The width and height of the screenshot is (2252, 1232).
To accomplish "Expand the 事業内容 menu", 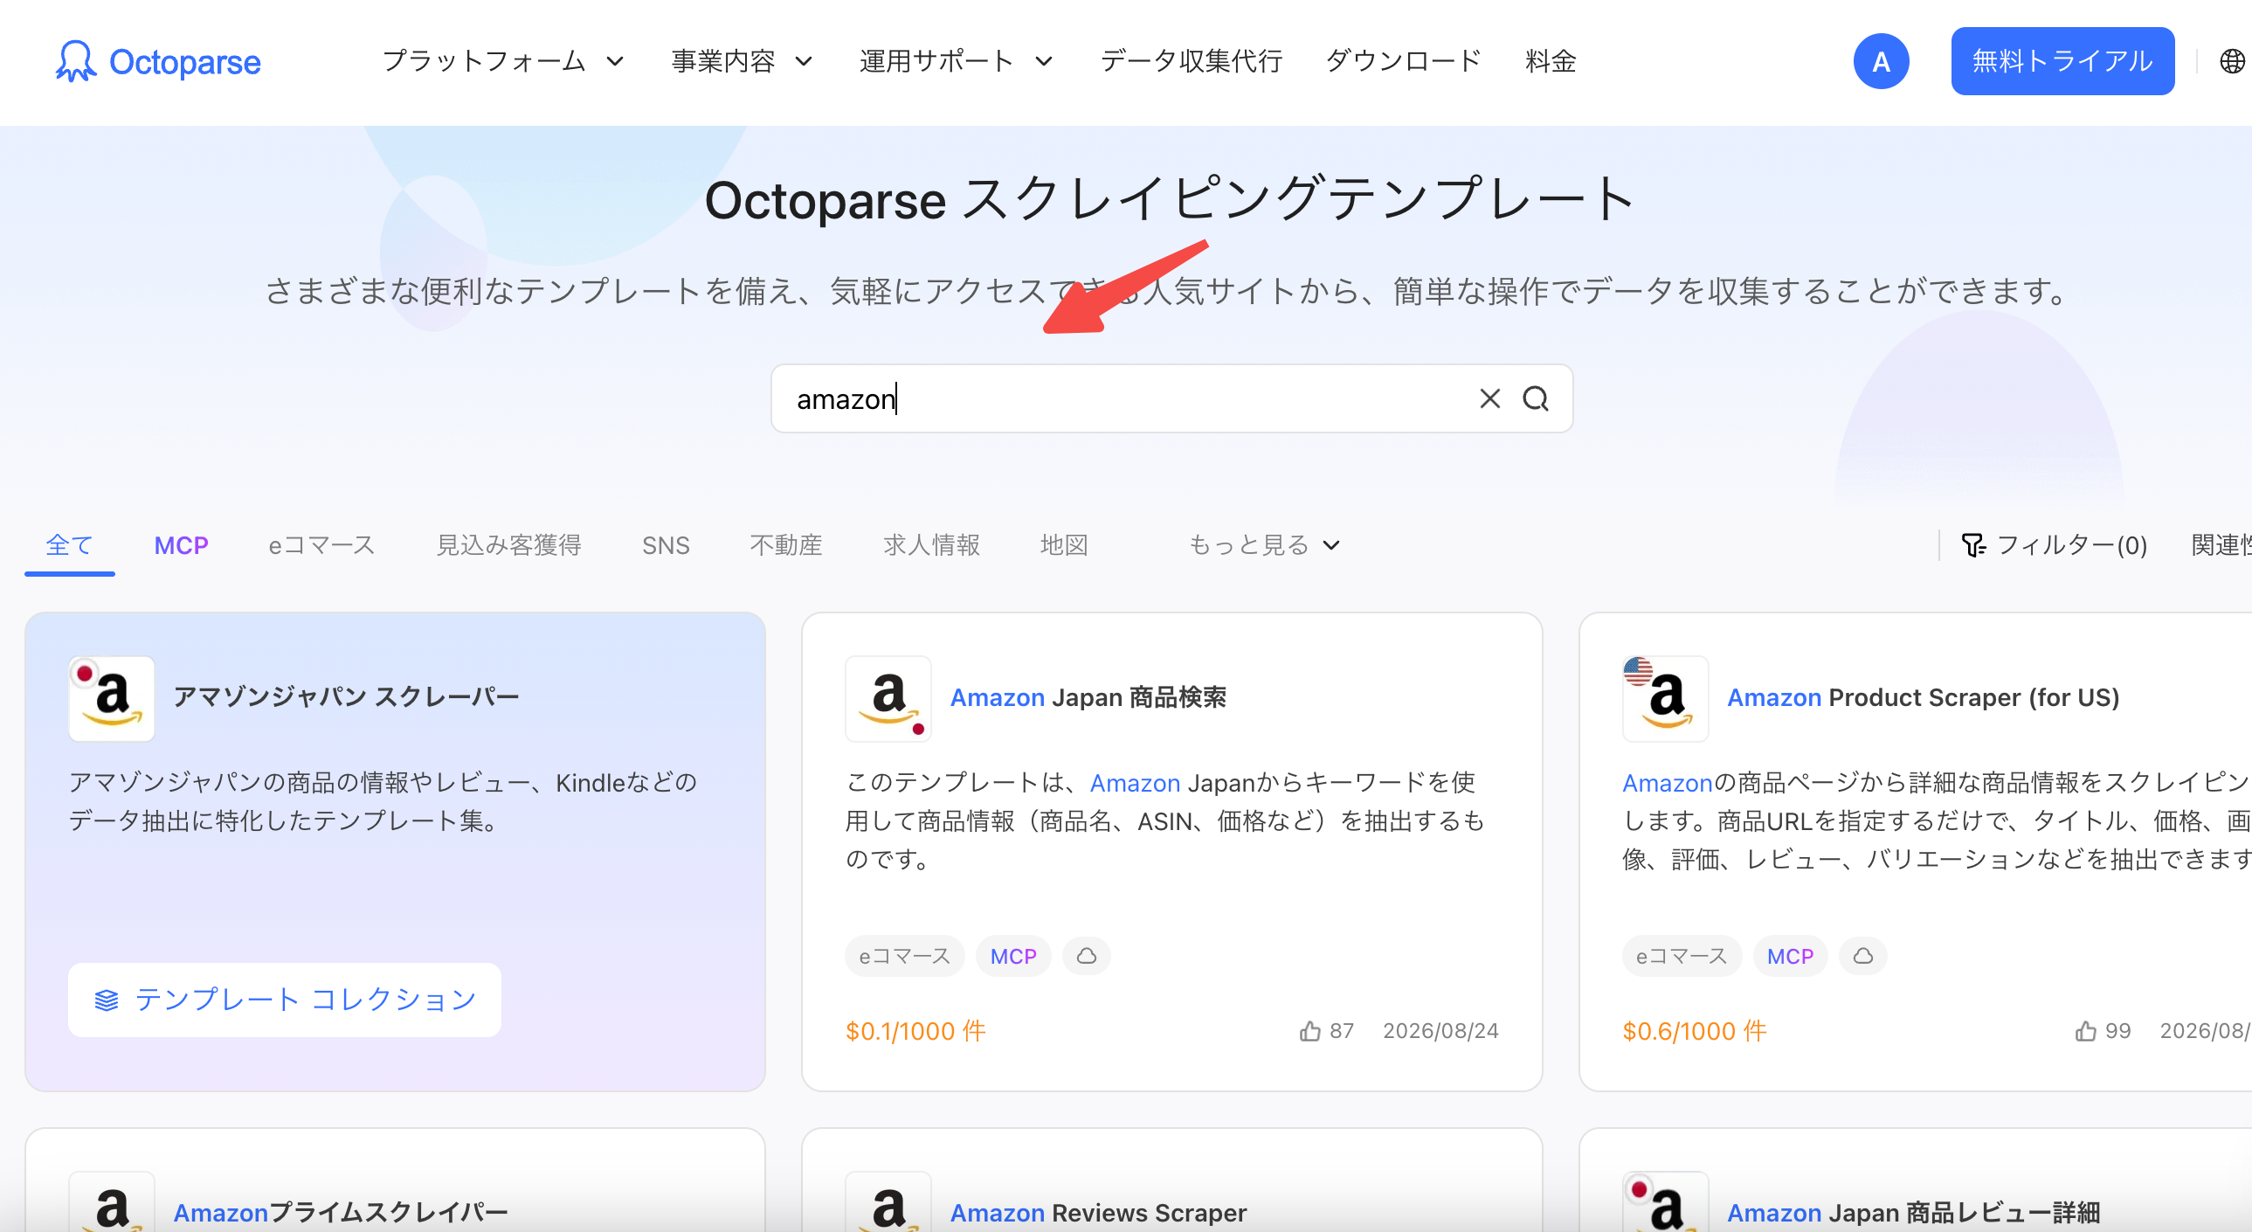I will click(x=743, y=61).
